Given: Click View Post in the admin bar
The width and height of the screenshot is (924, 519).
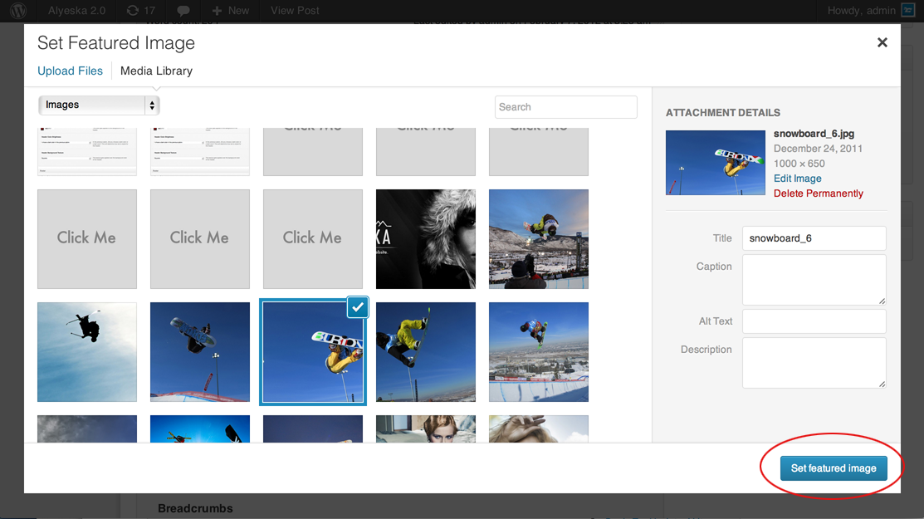Looking at the screenshot, I should click(x=295, y=11).
